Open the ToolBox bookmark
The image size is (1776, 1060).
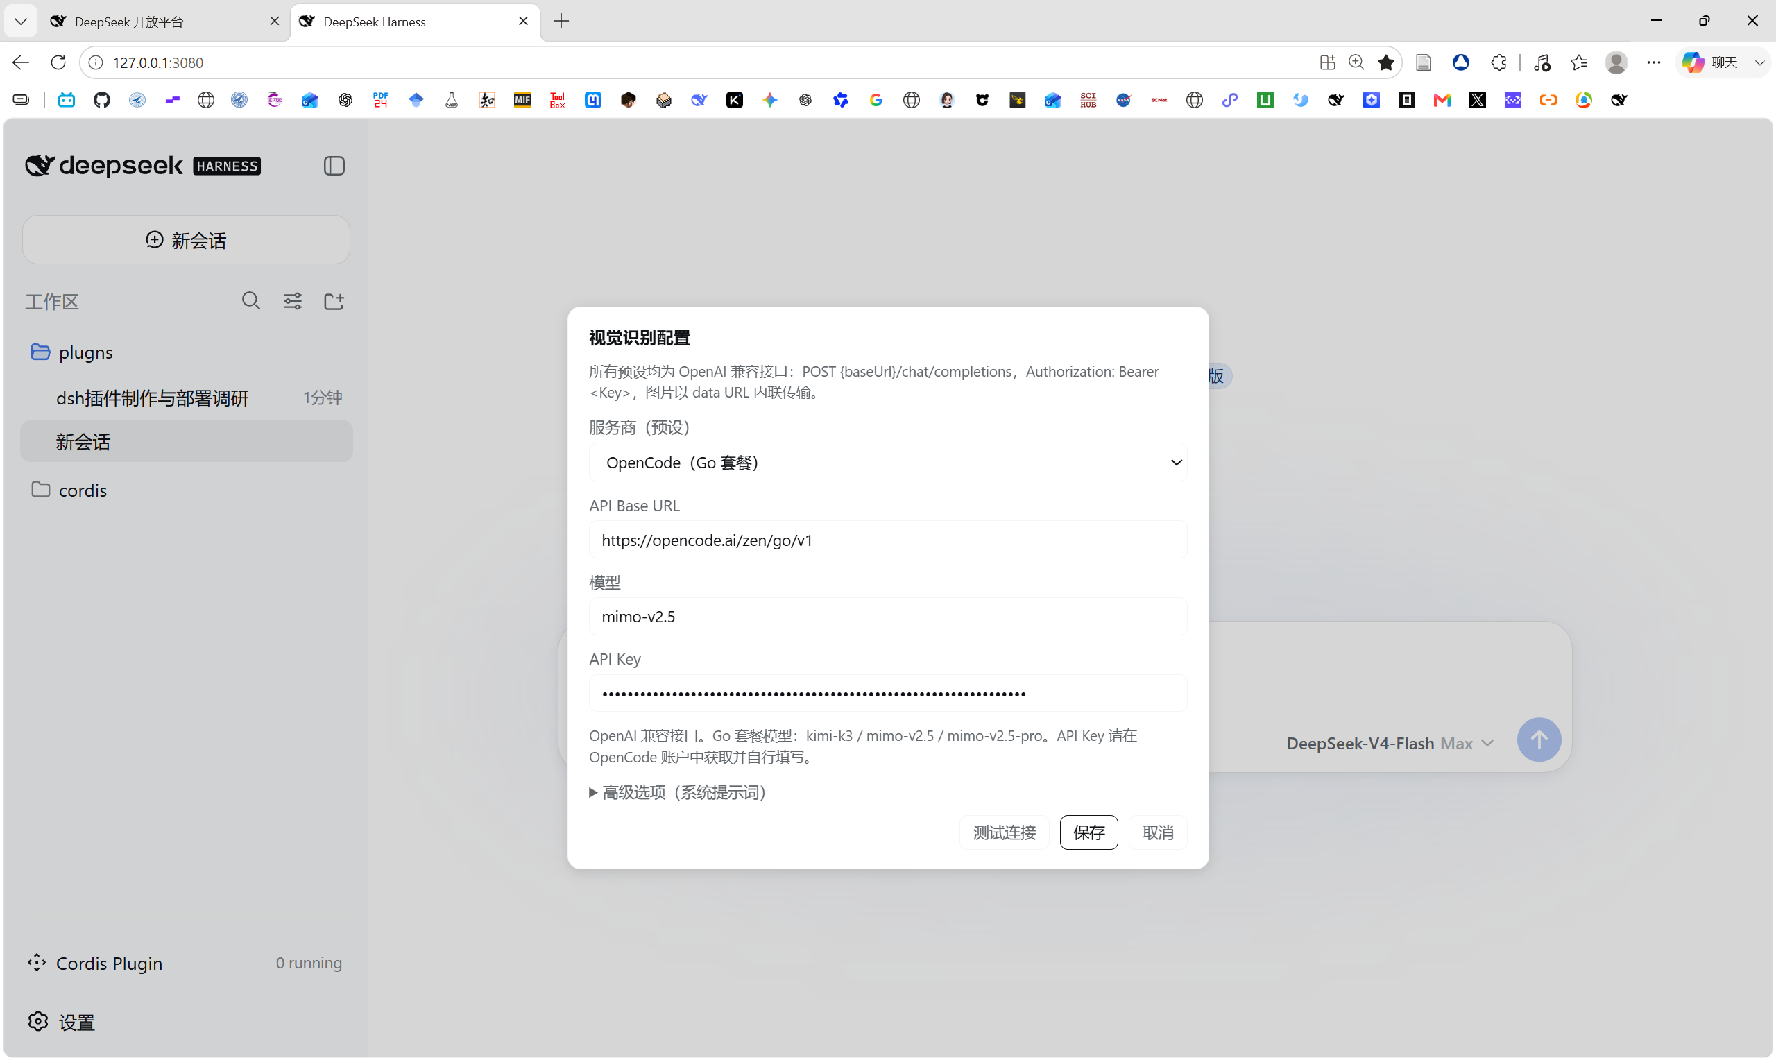[x=558, y=100]
